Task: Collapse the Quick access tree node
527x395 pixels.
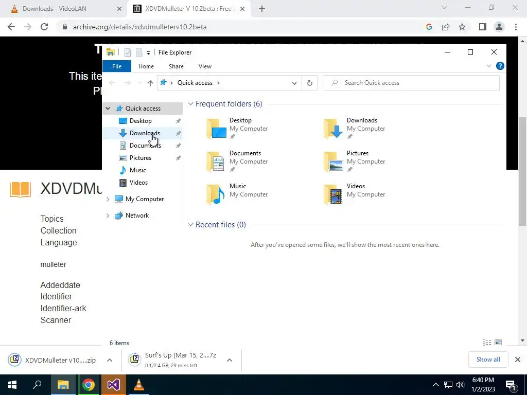Action: coord(108,109)
